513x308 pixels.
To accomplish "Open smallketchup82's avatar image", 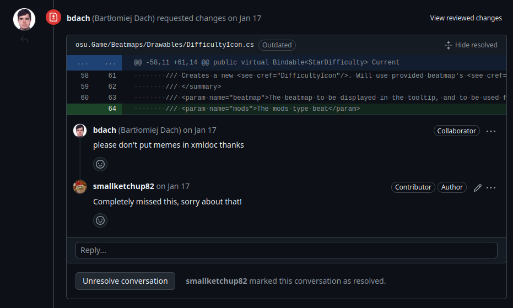I will tap(80, 187).
